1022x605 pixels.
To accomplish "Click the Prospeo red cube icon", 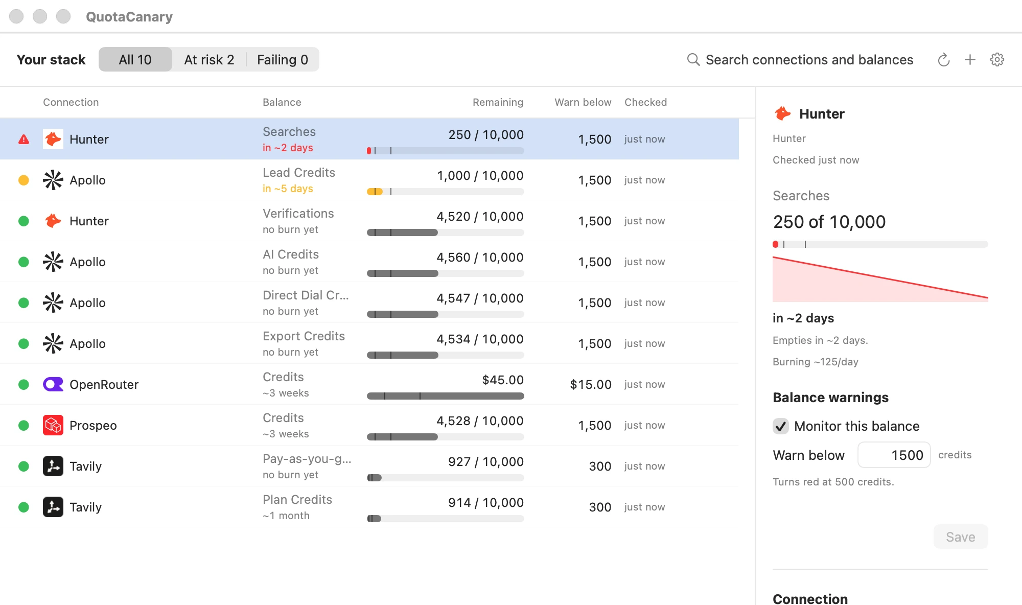I will pos(53,425).
